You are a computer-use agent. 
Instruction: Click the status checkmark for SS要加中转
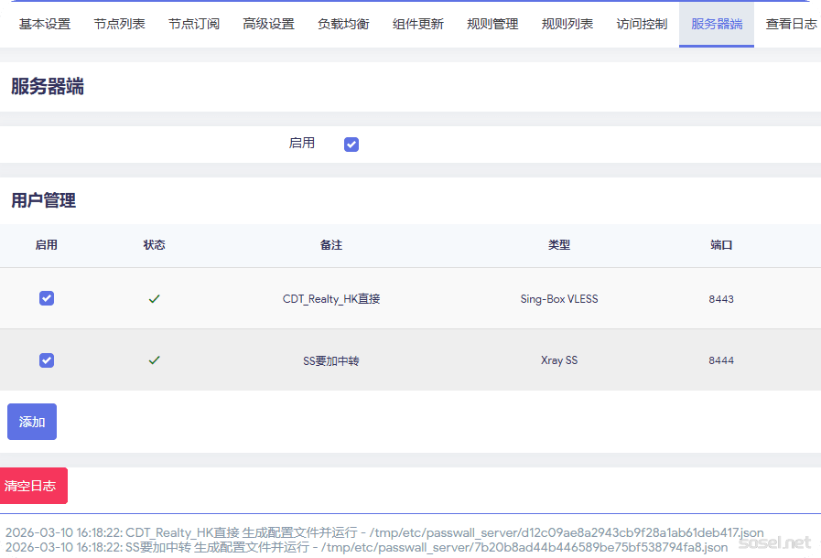tap(155, 360)
